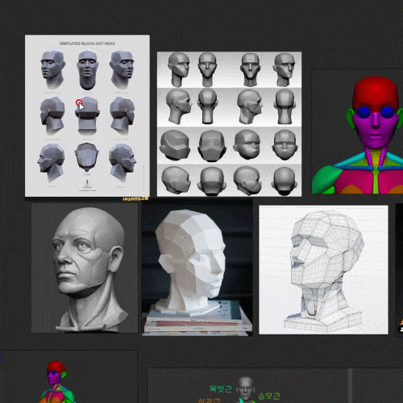Viewport: 403px width, 403px height.
Task: Select the detailed bald man sculpt image
Action: pyautogui.click(x=85, y=268)
